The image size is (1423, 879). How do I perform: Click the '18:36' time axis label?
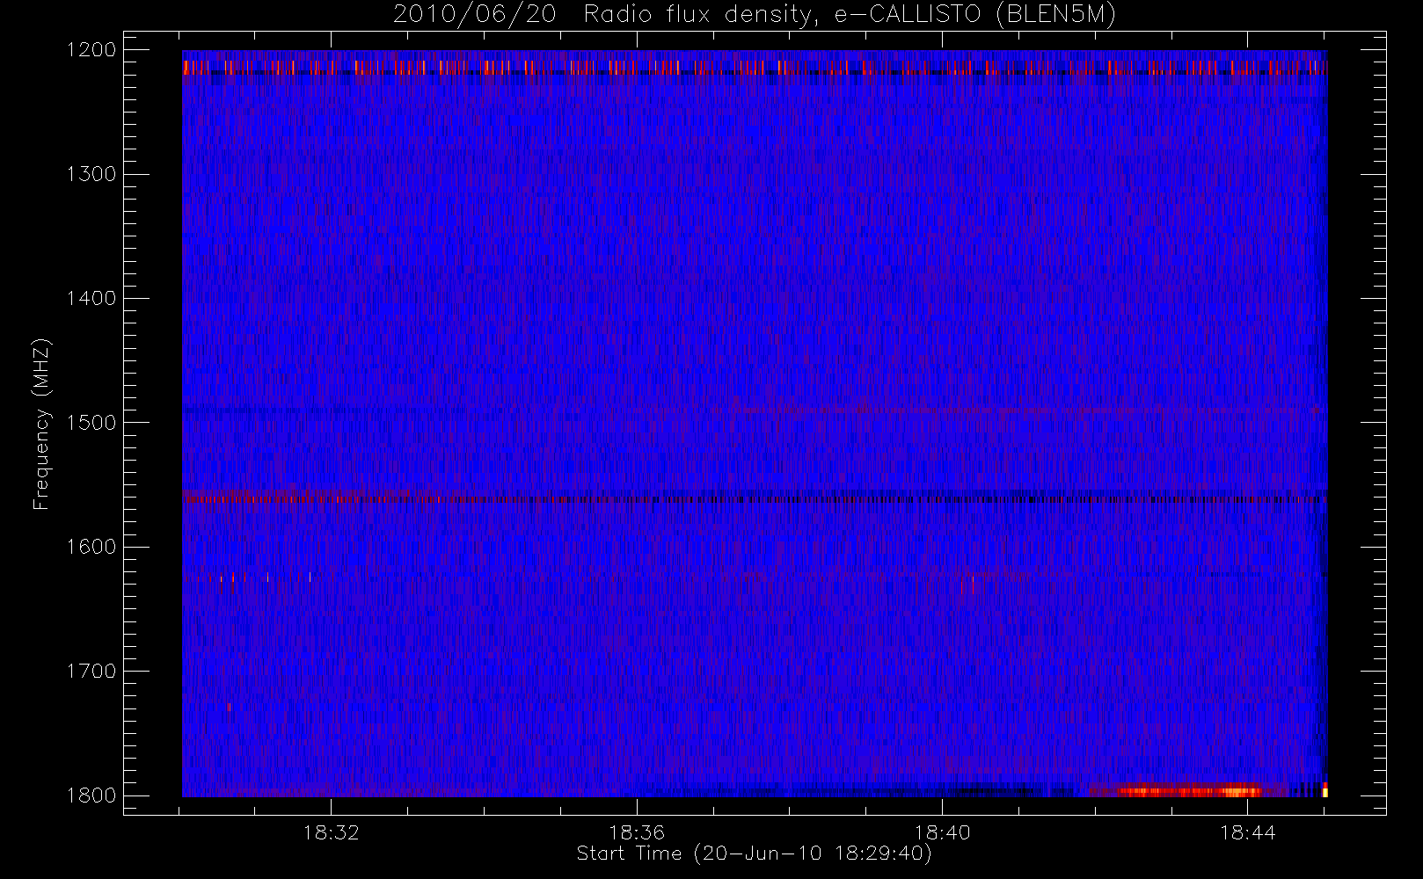[x=637, y=832]
